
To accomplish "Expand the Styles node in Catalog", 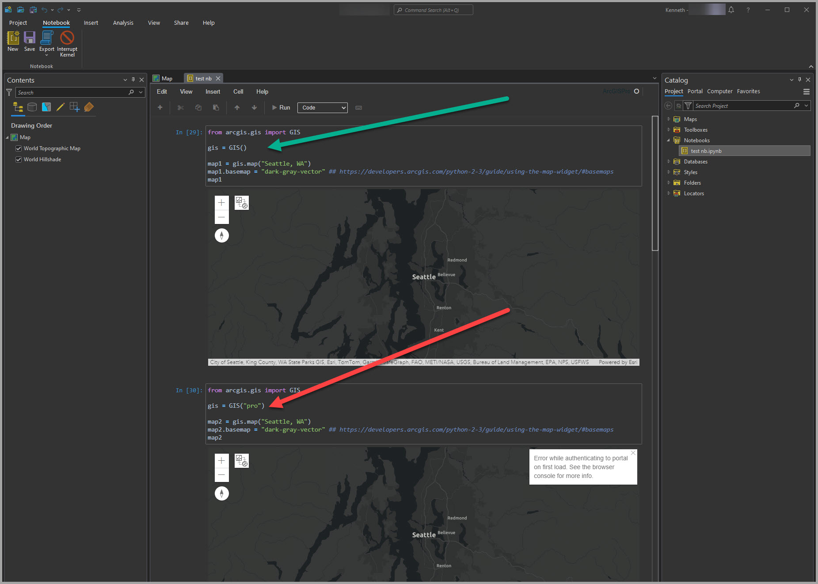I will 669,172.
